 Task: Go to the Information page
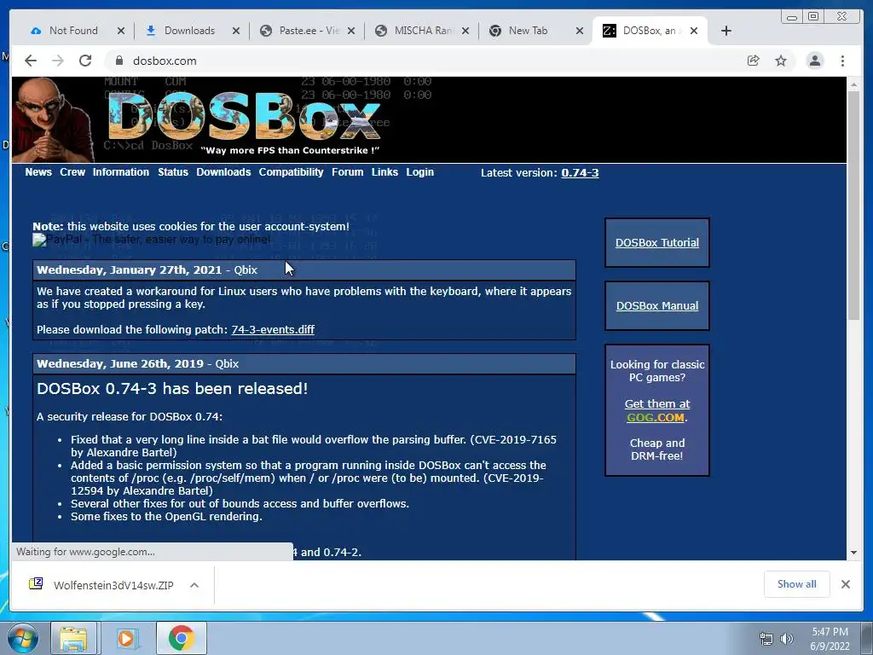pyautogui.click(x=121, y=172)
